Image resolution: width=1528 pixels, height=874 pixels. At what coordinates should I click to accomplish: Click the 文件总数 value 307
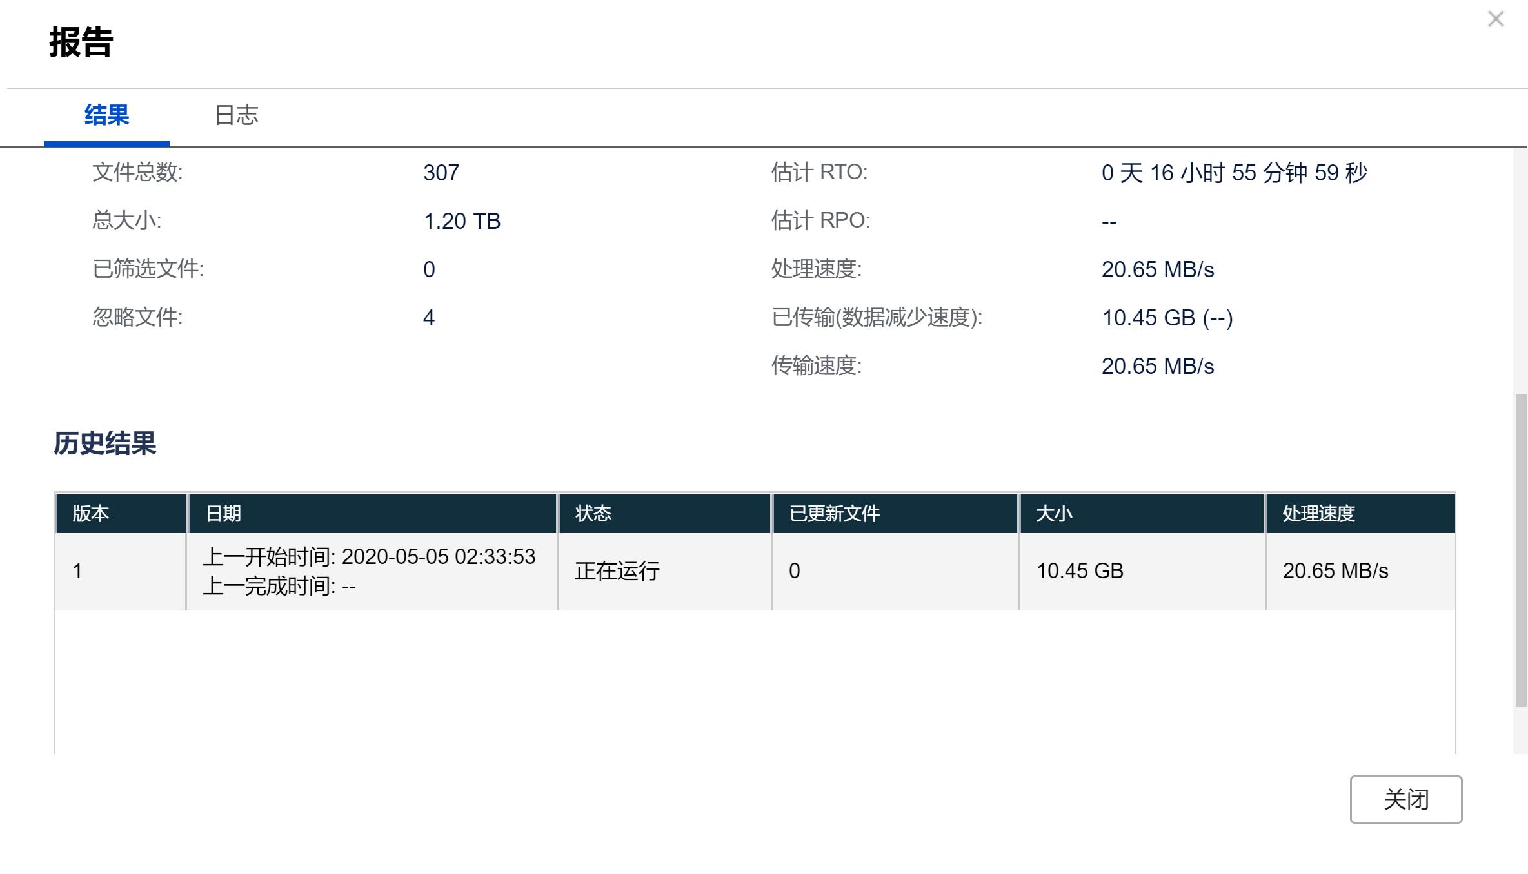coord(441,172)
